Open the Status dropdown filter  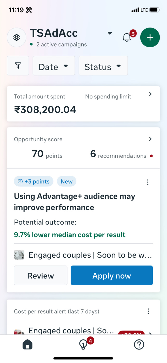103,66
